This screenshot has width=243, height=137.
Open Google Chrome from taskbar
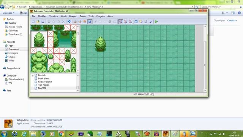click(x=62, y=134)
